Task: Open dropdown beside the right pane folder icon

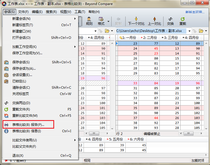Action: click(206, 31)
